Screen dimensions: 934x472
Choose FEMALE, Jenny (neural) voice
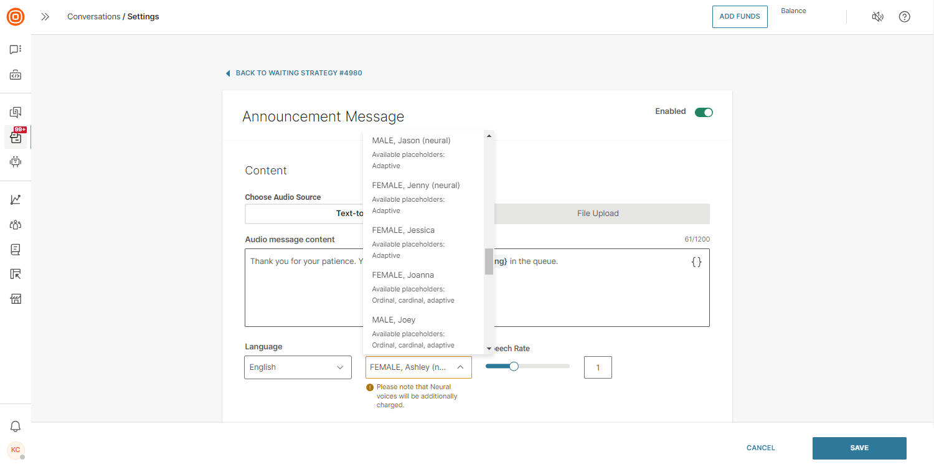pos(423,197)
